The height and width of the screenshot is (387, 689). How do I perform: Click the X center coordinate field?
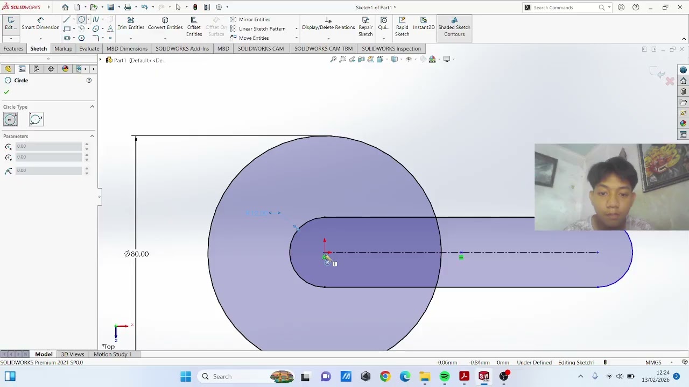tap(48, 146)
